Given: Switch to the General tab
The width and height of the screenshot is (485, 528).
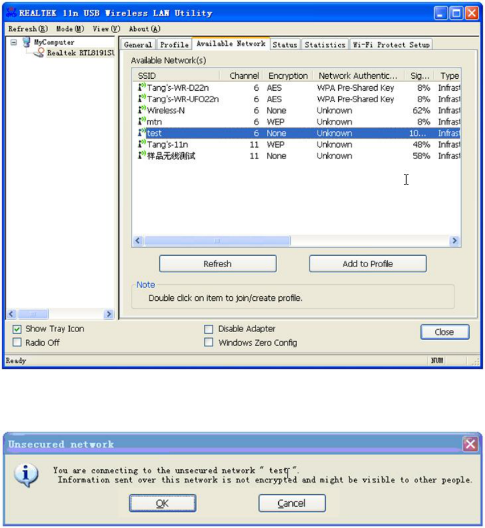Looking at the screenshot, I should click(x=138, y=45).
